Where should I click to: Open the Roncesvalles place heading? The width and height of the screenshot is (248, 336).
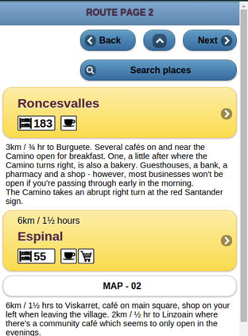click(x=58, y=104)
